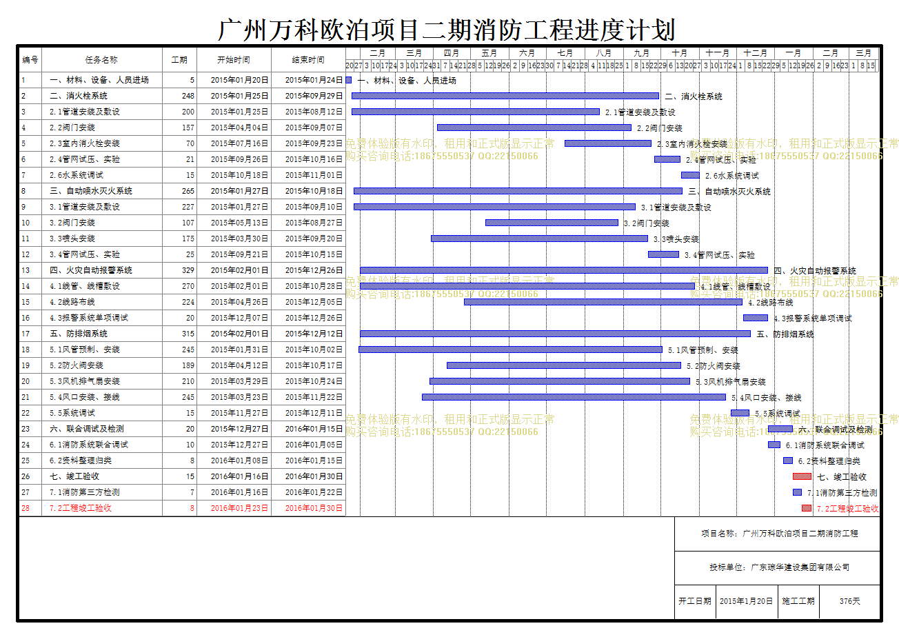Click the 投标单位 cell in footer
Viewport: 899px width, 637px height.
pyautogui.click(x=777, y=567)
